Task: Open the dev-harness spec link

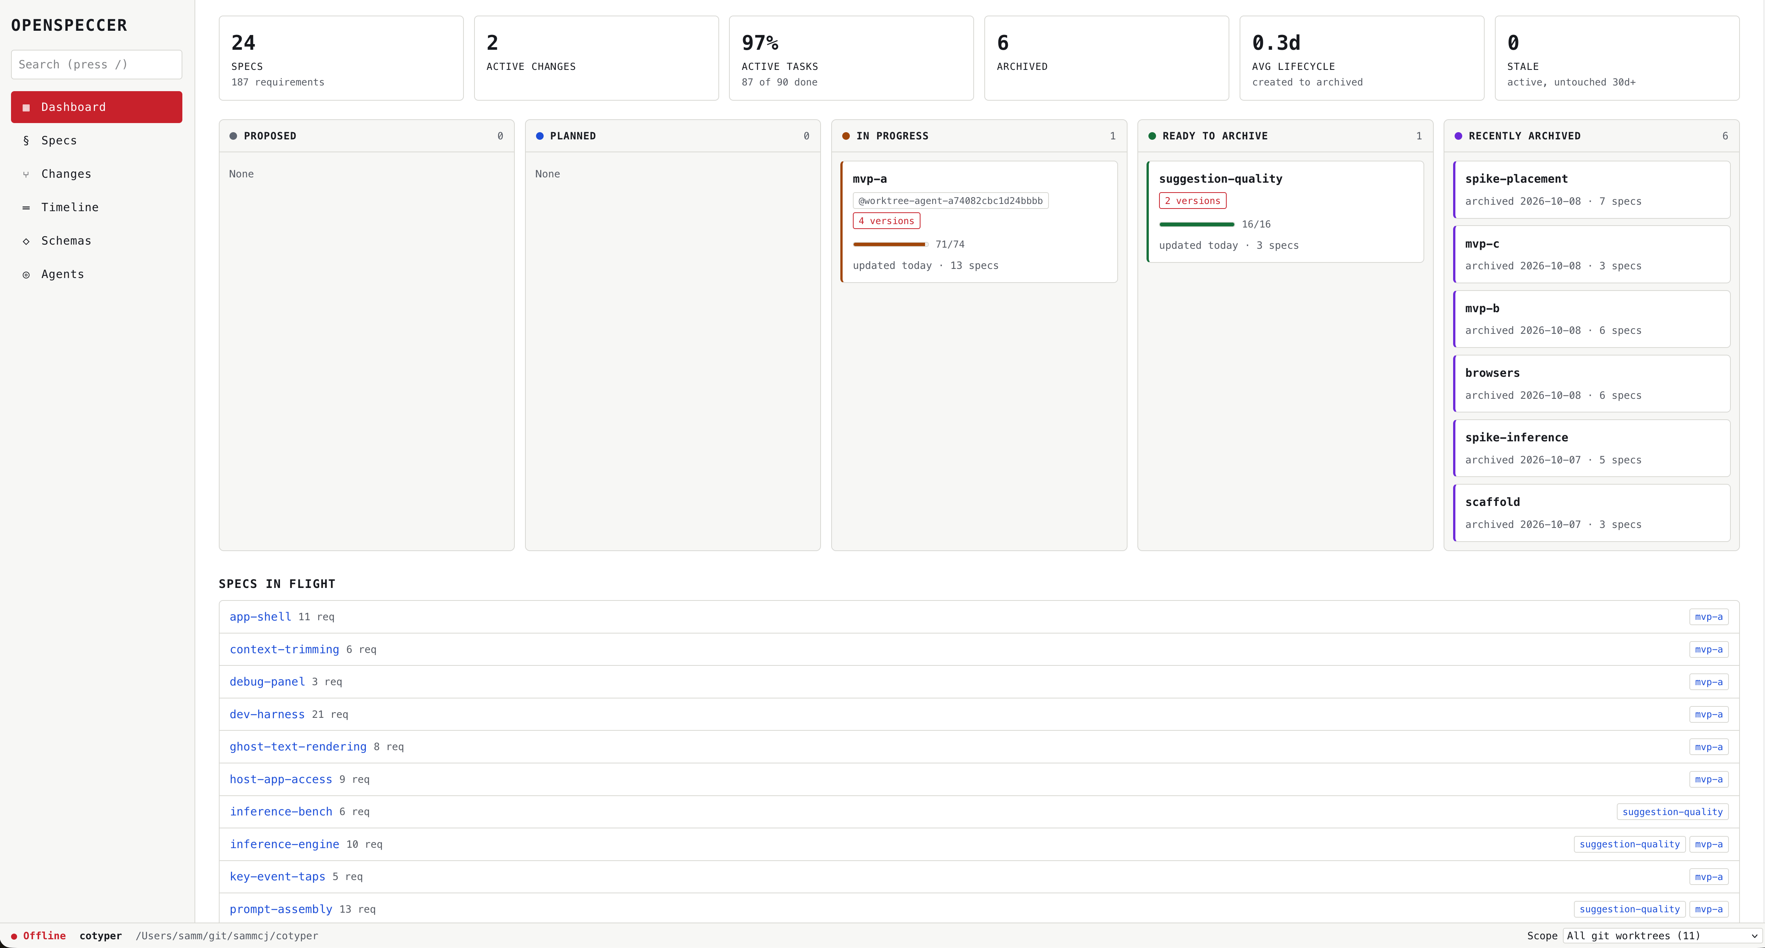Action: pos(267,714)
